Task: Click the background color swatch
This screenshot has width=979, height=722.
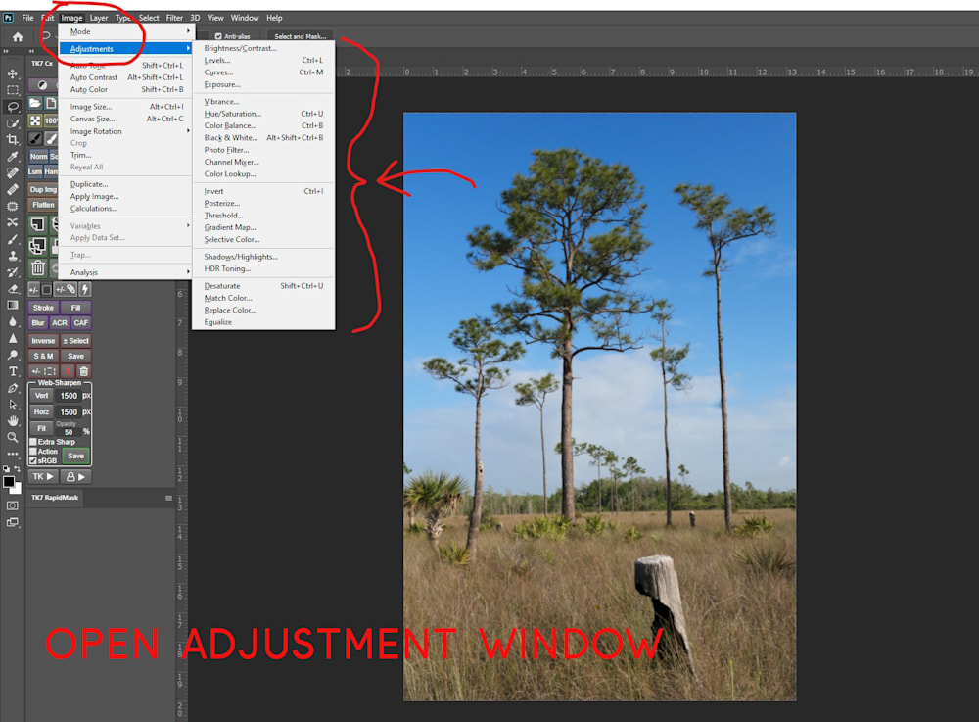Action: click(17, 489)
